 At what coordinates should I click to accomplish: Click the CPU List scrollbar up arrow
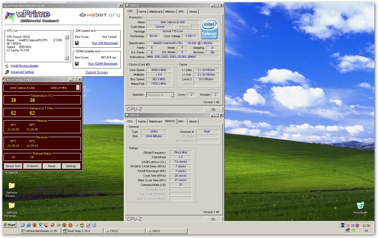click(x=67, y=37)
